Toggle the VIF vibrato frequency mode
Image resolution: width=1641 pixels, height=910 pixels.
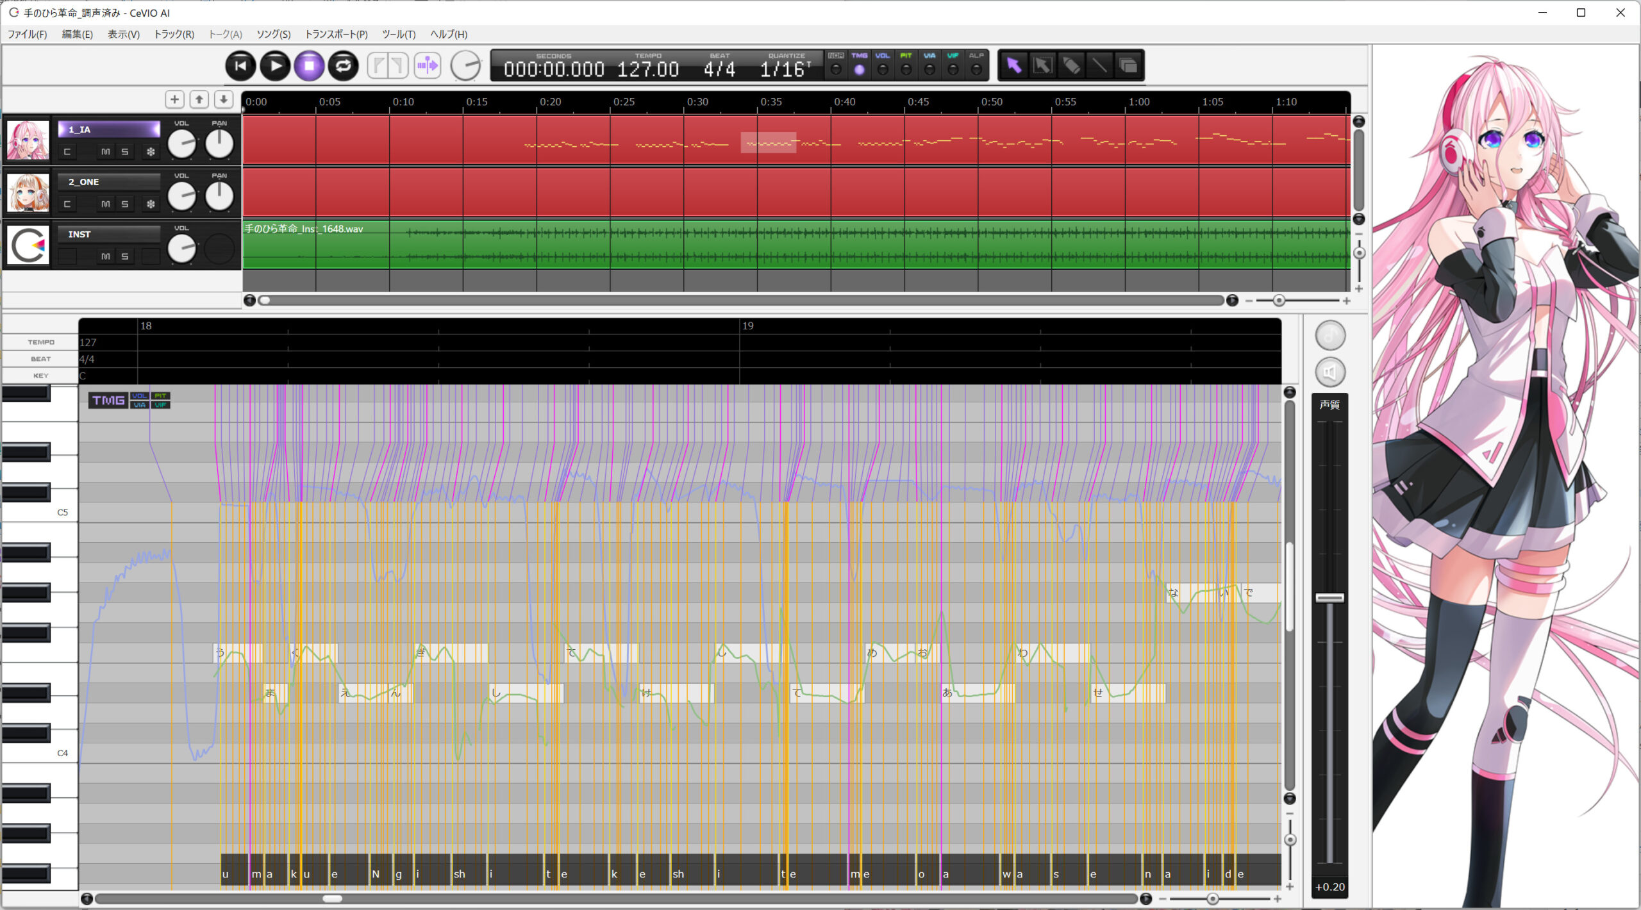(953, 65)
